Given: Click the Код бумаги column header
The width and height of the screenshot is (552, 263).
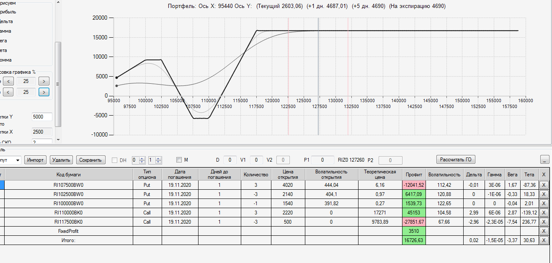Looking at the screenshot, I should click(69, 174).
